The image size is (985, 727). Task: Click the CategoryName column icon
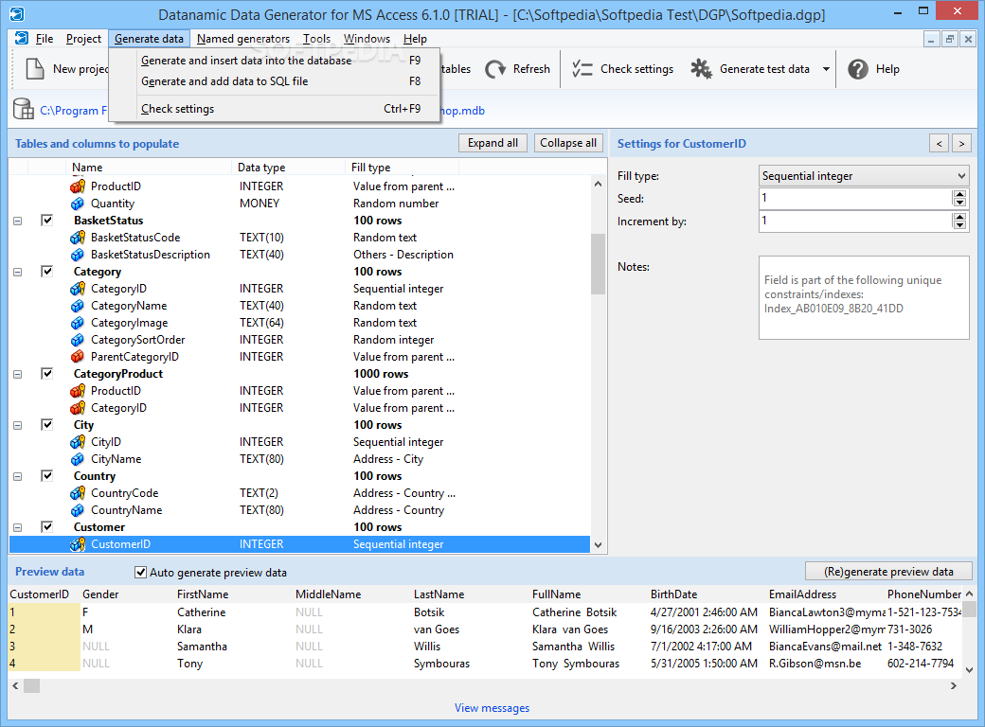pyautogui.click(x=78, y=306)
